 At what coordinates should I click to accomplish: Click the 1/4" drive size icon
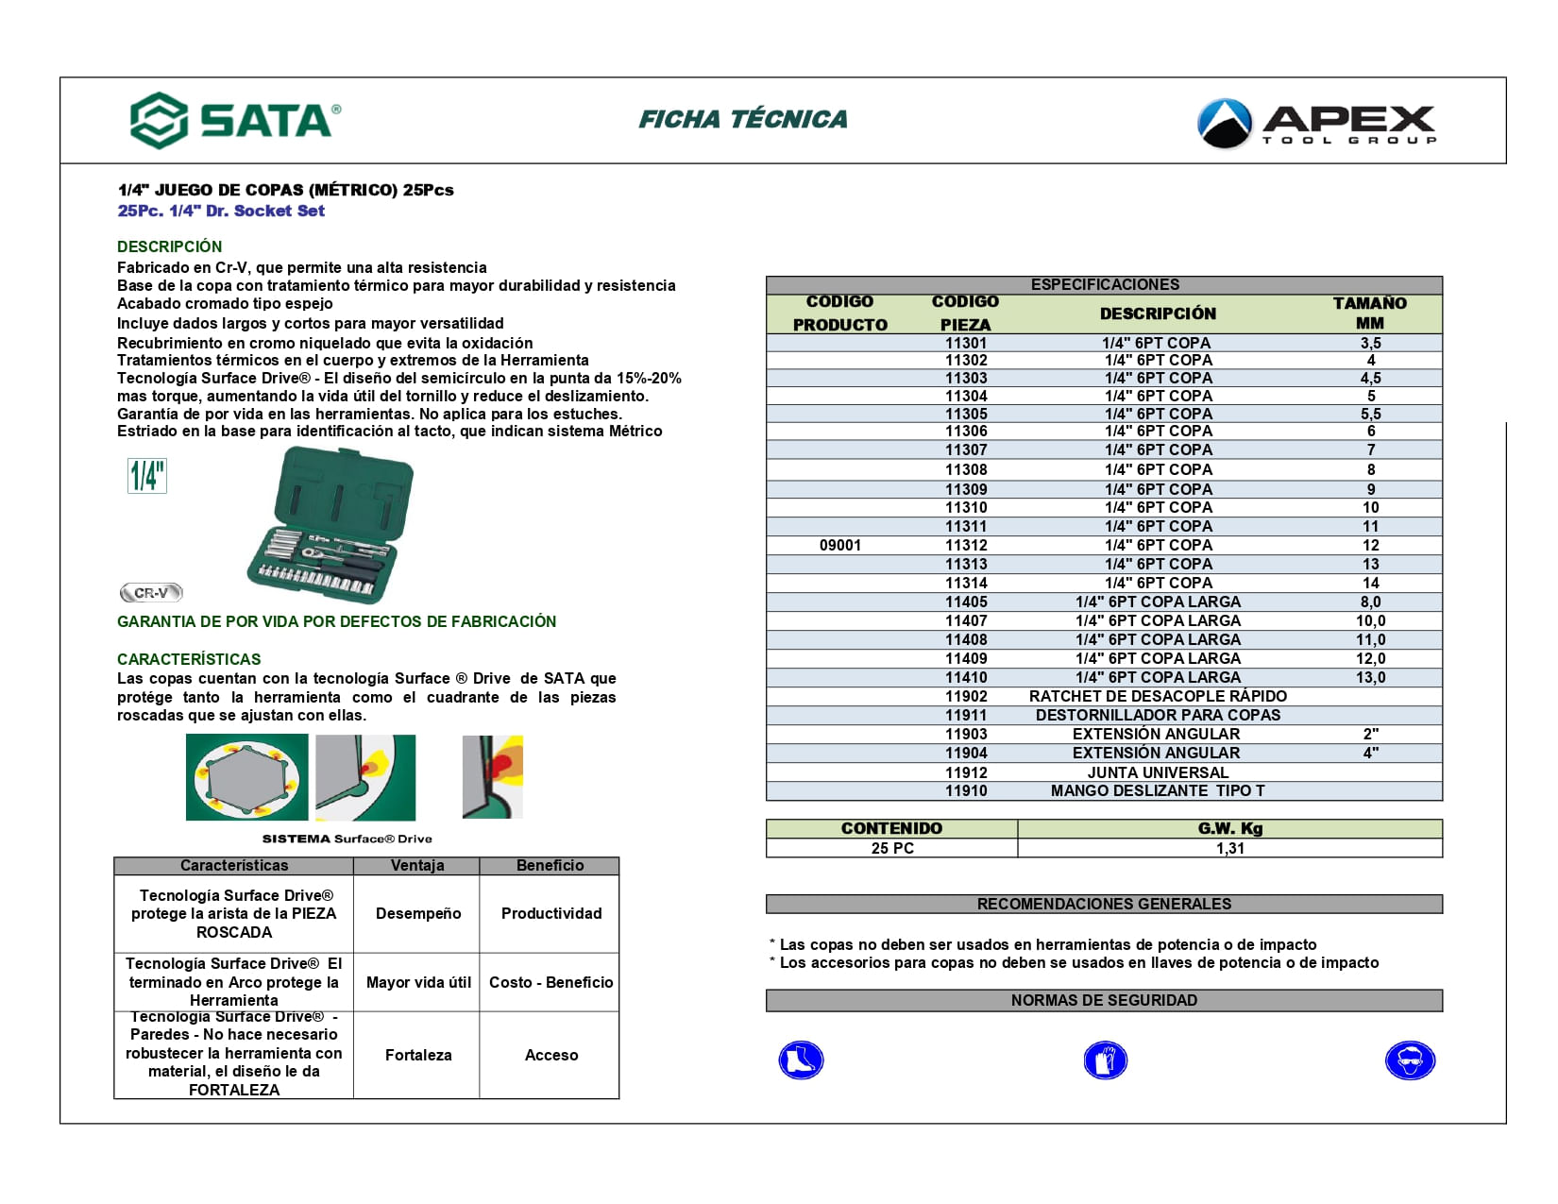(147, 476)
